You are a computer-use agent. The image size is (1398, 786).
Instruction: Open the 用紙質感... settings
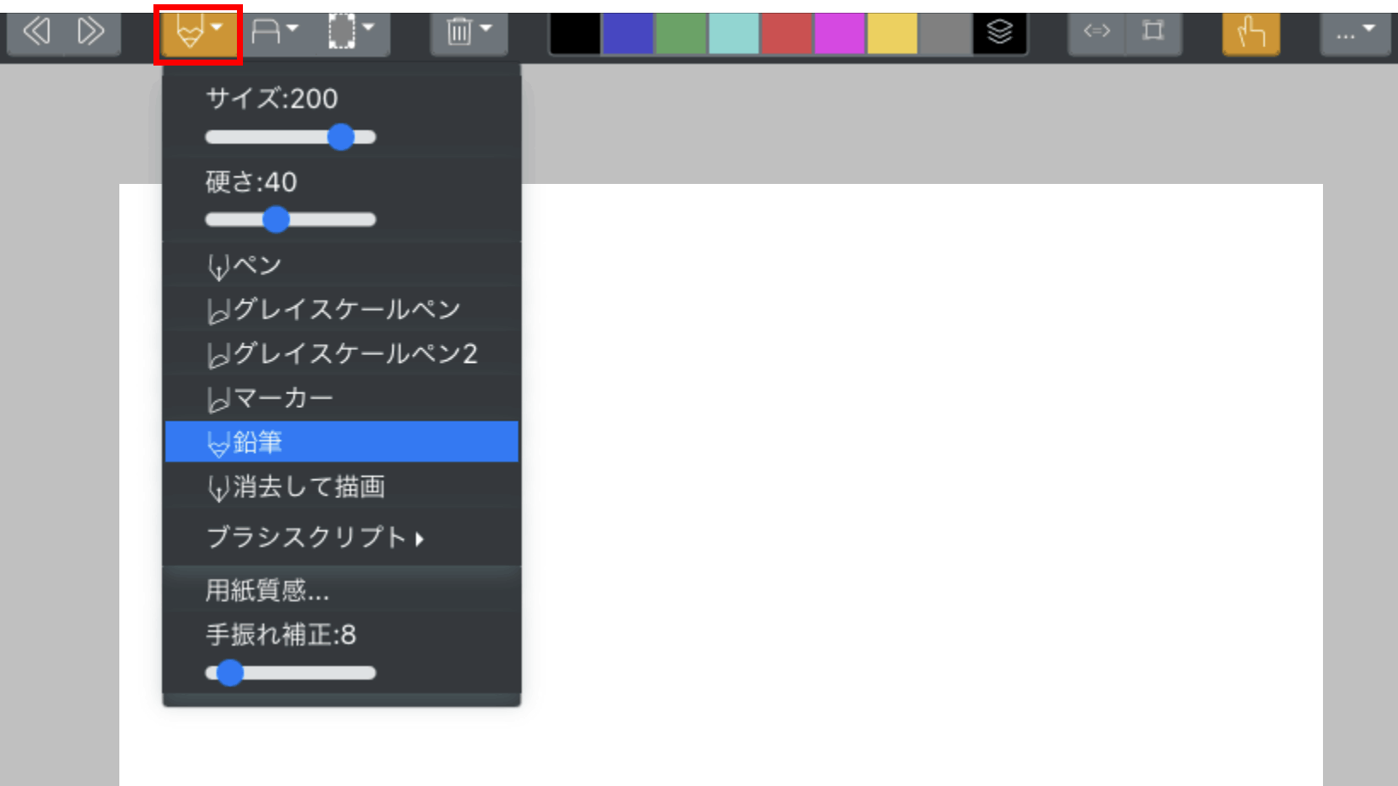point(341,590)
